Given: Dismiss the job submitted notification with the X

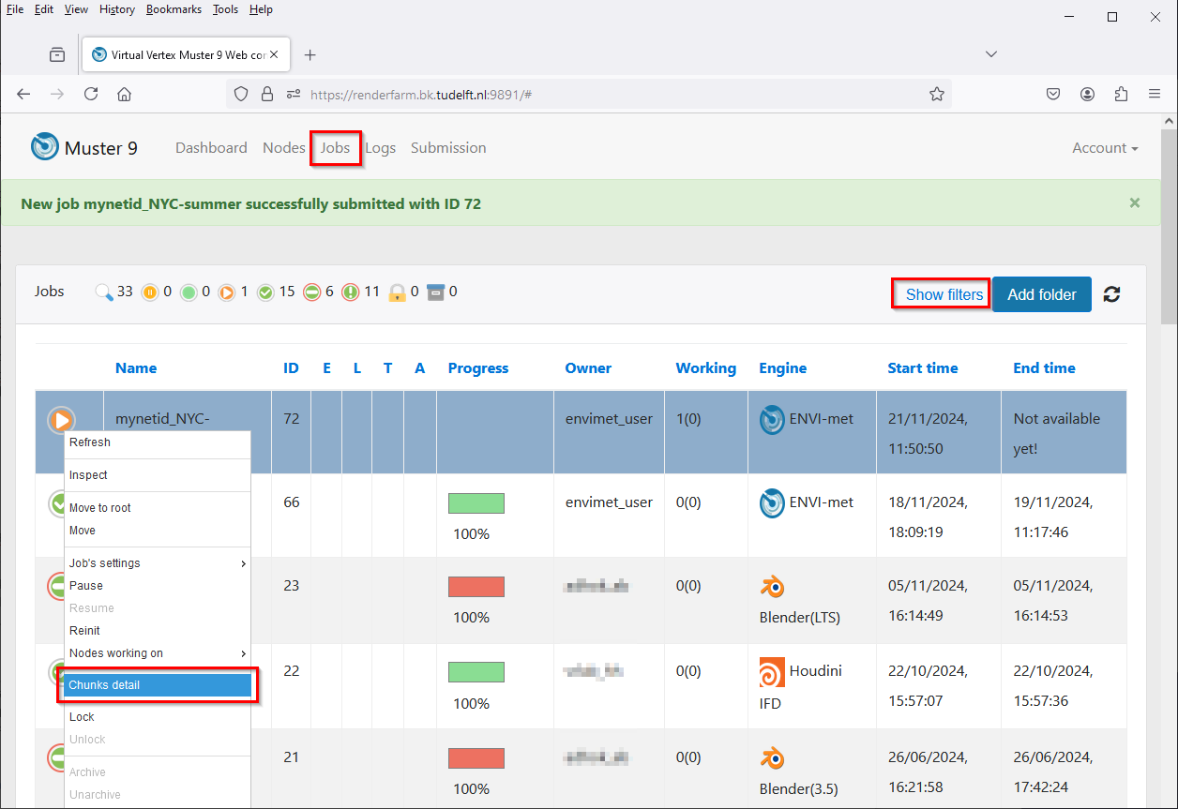Looking at the screenshot, I should click(1134, 202).
